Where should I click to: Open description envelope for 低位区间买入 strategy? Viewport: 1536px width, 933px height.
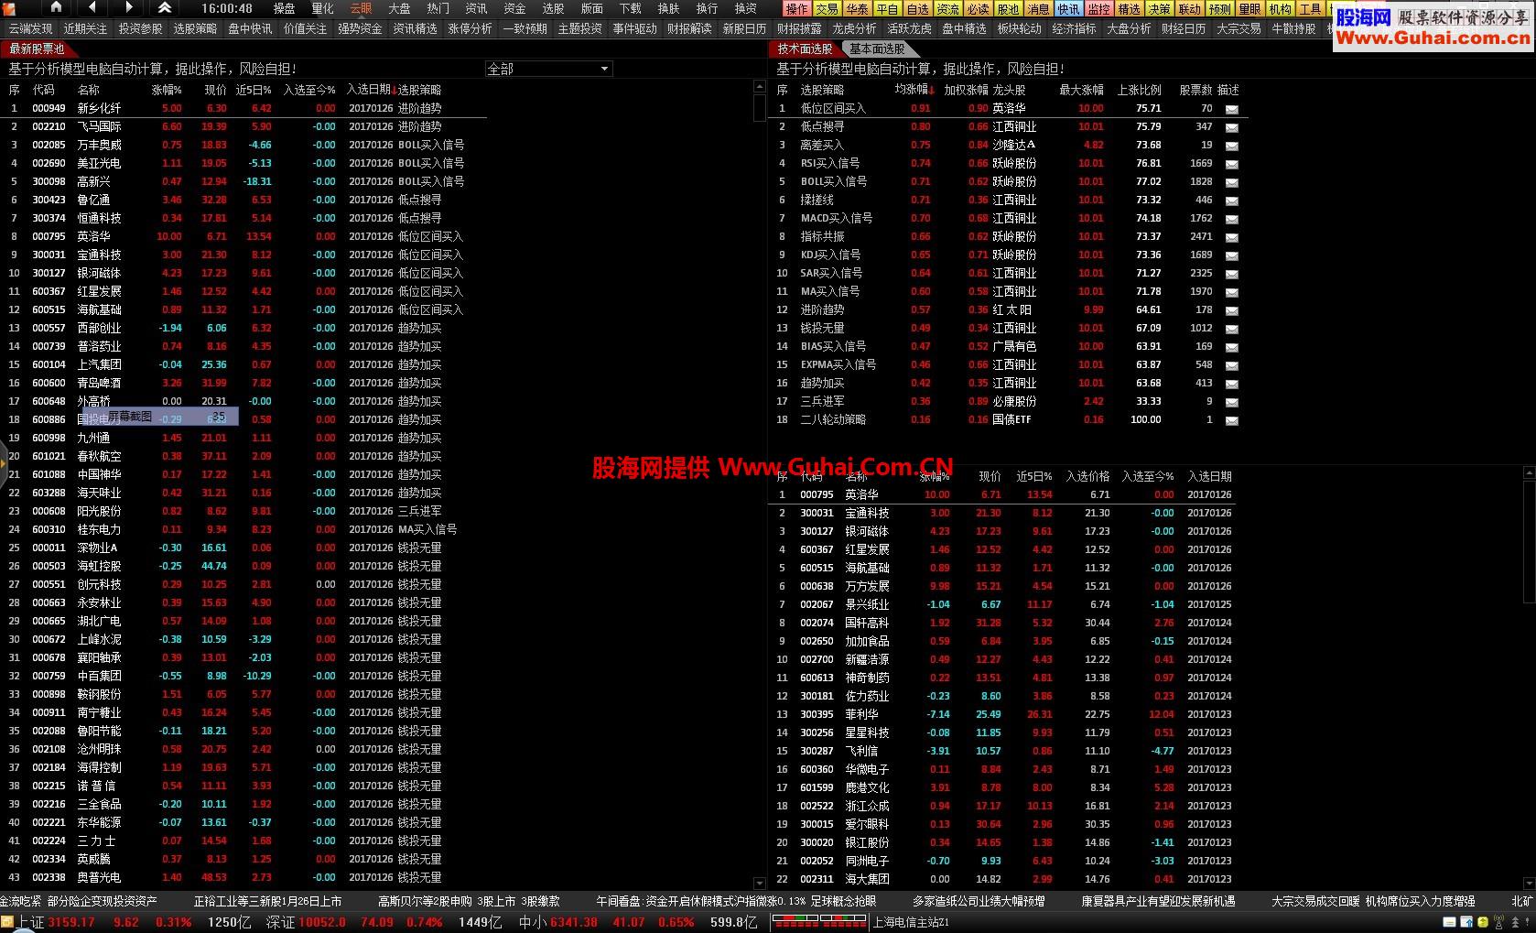click(1231, 109)
